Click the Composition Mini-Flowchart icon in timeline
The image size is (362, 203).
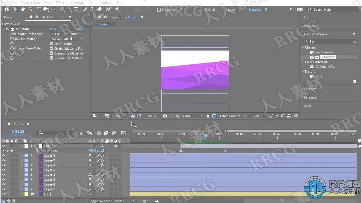[x=80, y=133]
